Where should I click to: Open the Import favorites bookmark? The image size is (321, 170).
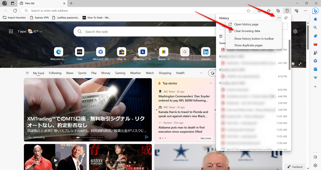pyautogui.click(x=14, y=18)
